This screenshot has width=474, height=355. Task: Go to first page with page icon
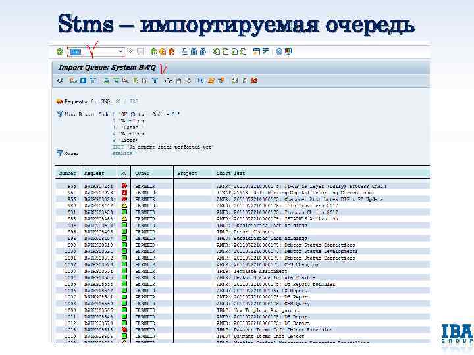(x=217, y=51)
